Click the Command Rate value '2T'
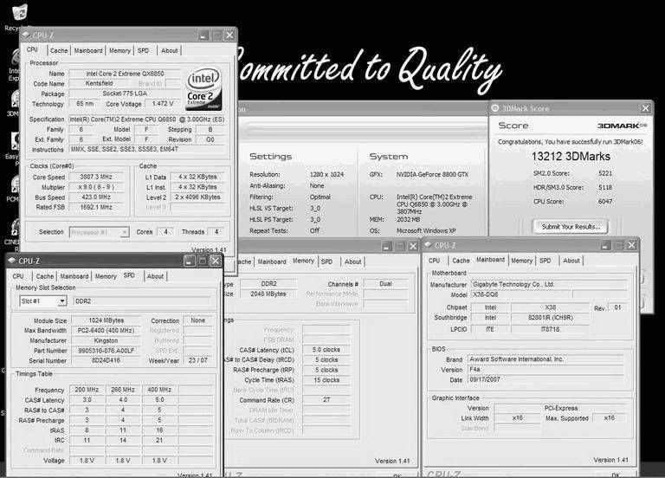This screenshot has height=478, width=665. coord(326,400)
